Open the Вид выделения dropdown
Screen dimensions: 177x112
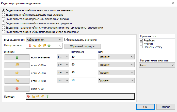coord(44,40)
